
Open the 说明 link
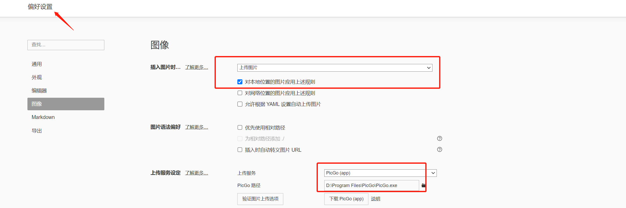click(375, 199)
